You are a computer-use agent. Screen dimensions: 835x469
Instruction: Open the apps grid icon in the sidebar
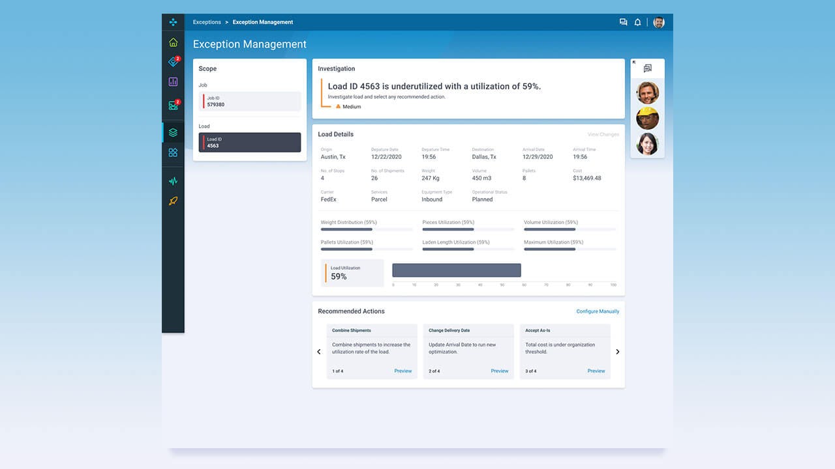173,153
